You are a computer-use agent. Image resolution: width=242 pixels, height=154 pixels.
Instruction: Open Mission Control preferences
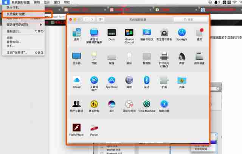(x=129, y=36)
